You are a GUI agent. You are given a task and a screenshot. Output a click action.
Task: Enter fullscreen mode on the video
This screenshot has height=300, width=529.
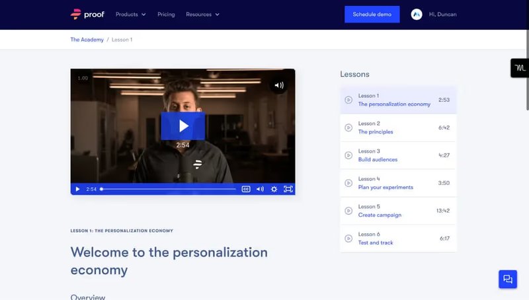click(288, 189)
